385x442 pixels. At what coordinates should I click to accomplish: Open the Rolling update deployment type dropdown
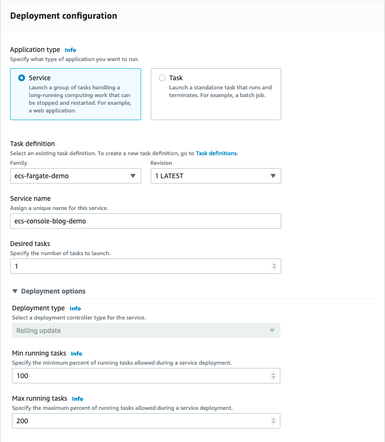[x=146, y=331]
